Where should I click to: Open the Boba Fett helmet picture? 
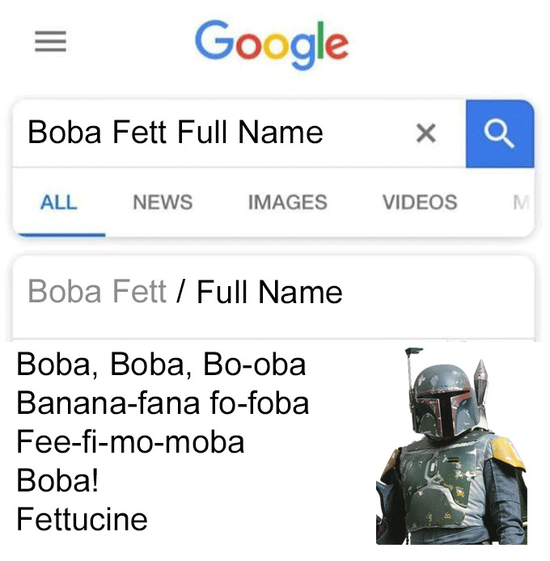[451, 444]
